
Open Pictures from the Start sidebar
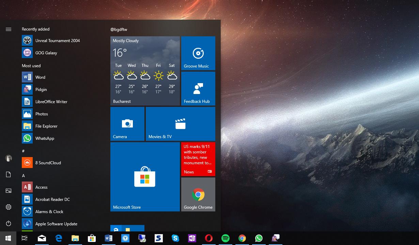click(9, 191)
